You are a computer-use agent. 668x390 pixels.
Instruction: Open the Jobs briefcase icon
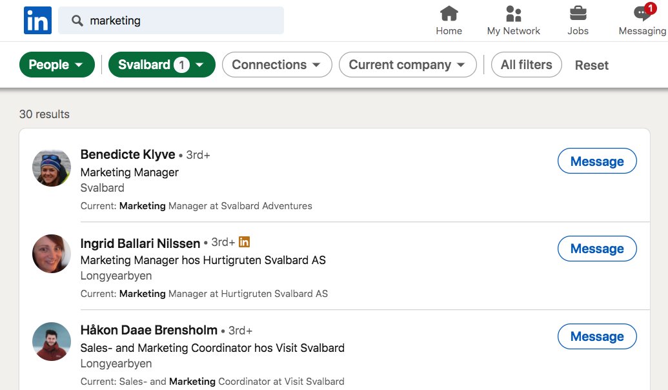tap(578, 14)
